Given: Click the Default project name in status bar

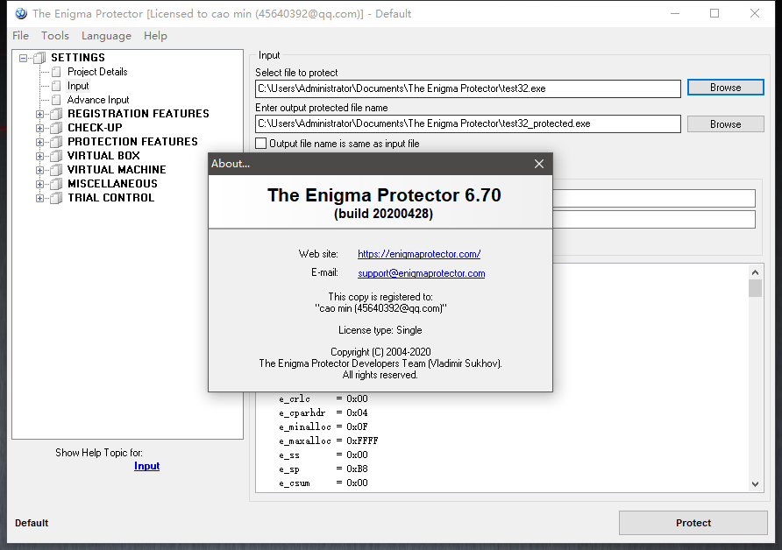Looking at the screenshot, I should tap(32, 523).
